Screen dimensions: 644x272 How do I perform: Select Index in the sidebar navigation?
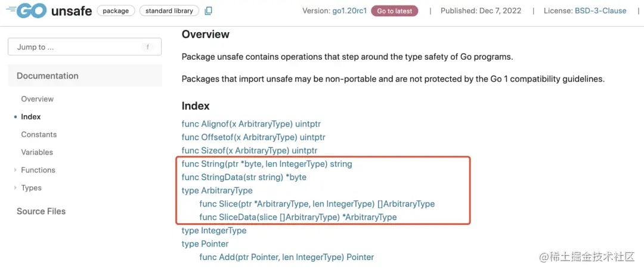coord(31,117)
